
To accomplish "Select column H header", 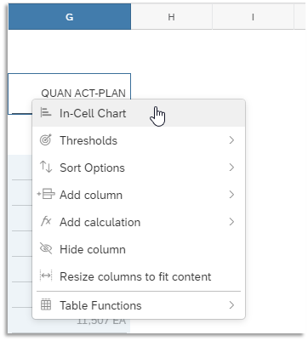I will pyautogui.click(x=171, y=17).
